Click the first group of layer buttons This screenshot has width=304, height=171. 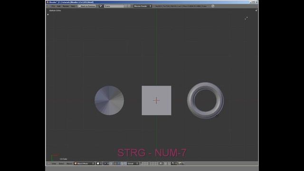(144, 163)
